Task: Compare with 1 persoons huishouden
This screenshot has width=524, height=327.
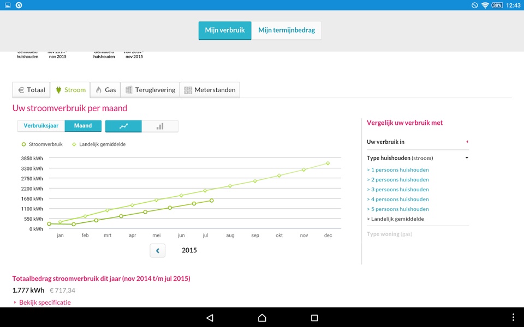Action: point(398,170)
